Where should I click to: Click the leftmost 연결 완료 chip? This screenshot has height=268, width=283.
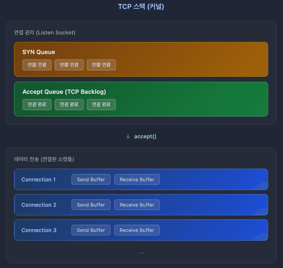[37, 105]
